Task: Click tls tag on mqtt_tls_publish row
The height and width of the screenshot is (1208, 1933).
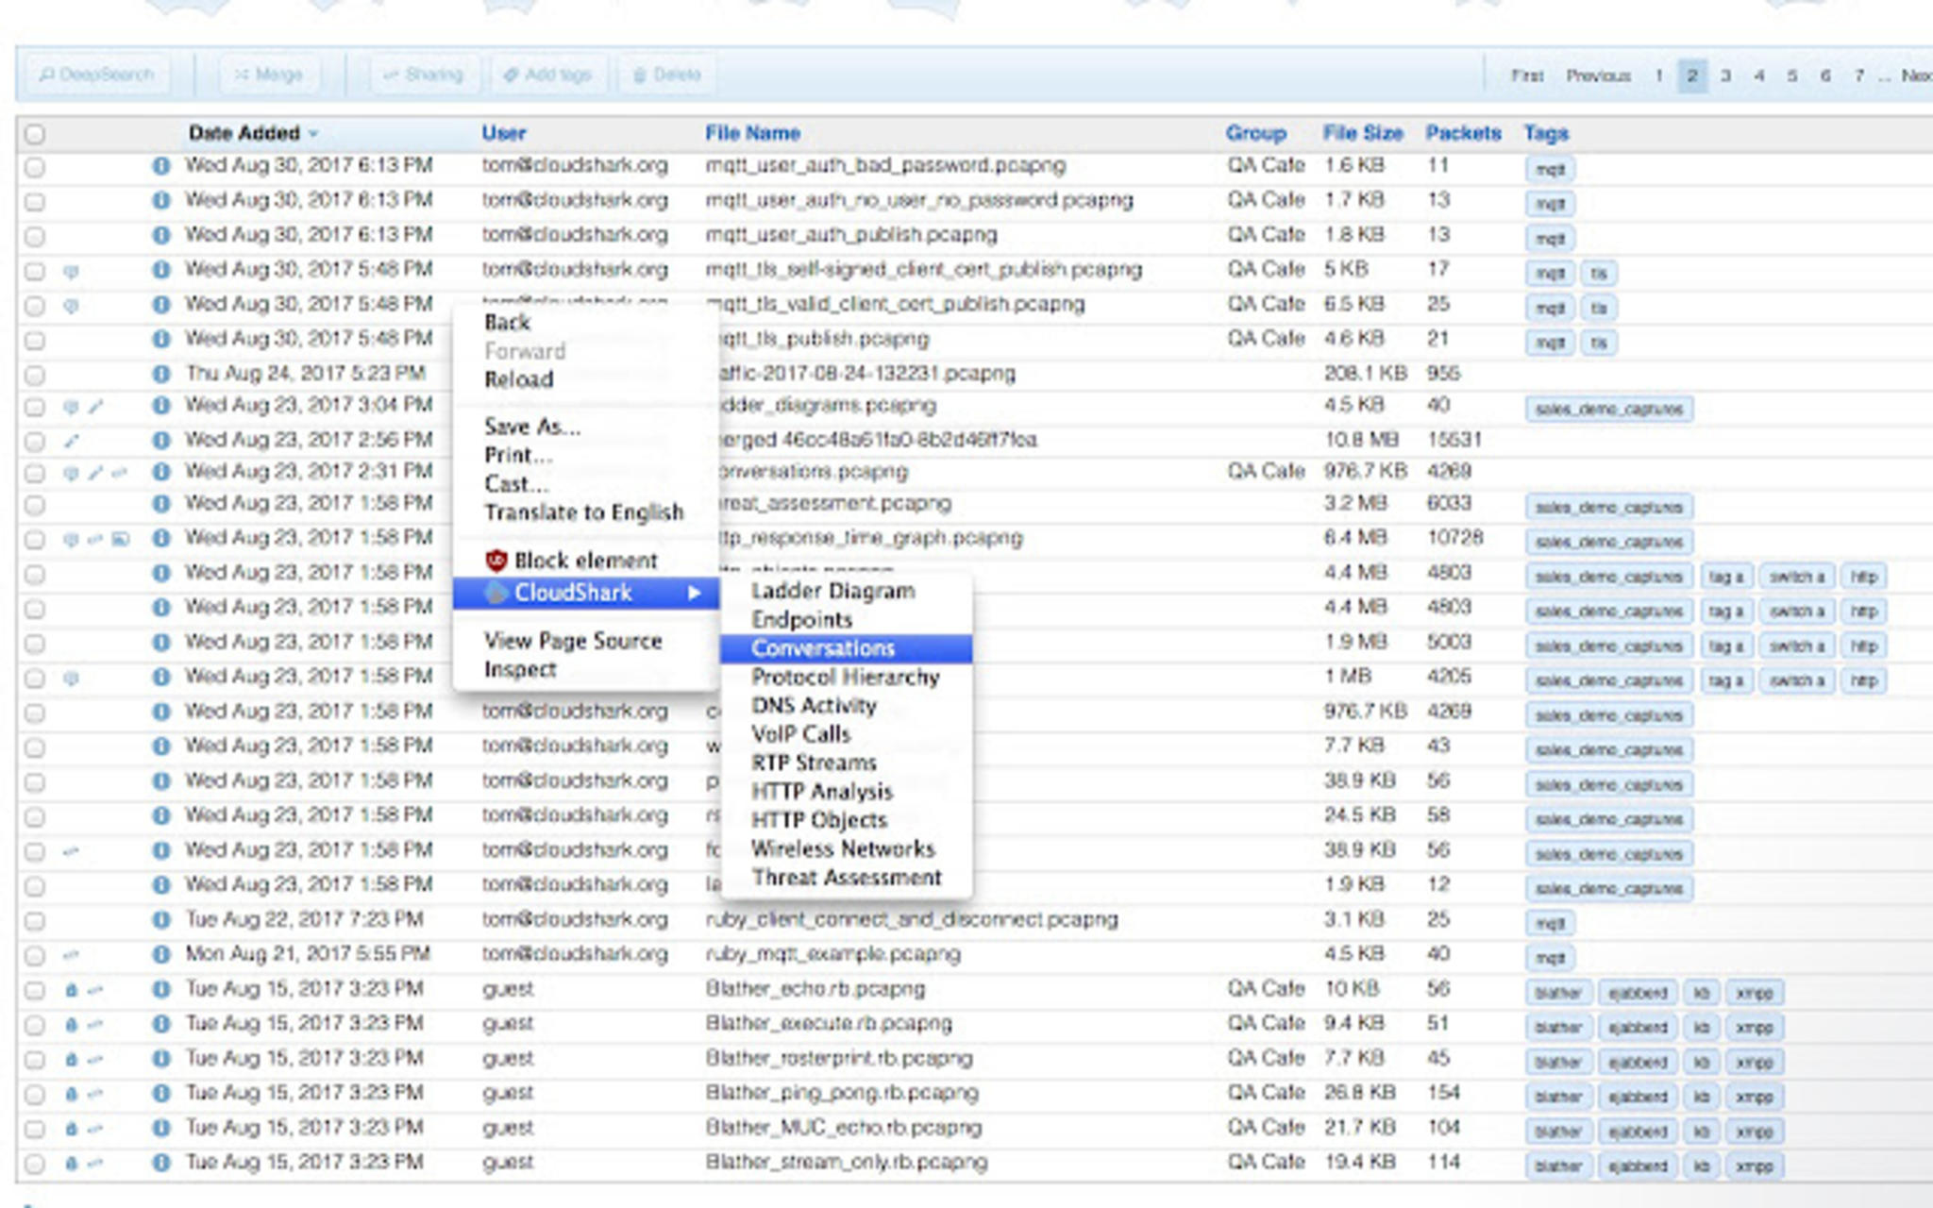Action: pyautogui.click(x=1598, y=343)
